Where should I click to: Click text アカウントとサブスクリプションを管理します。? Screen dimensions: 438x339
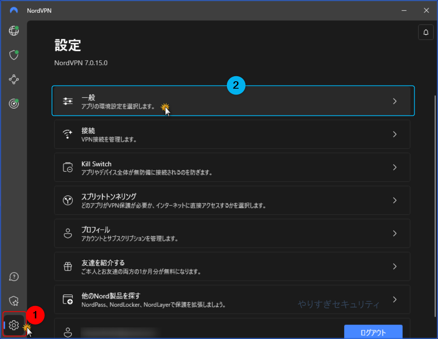(130, 239)
